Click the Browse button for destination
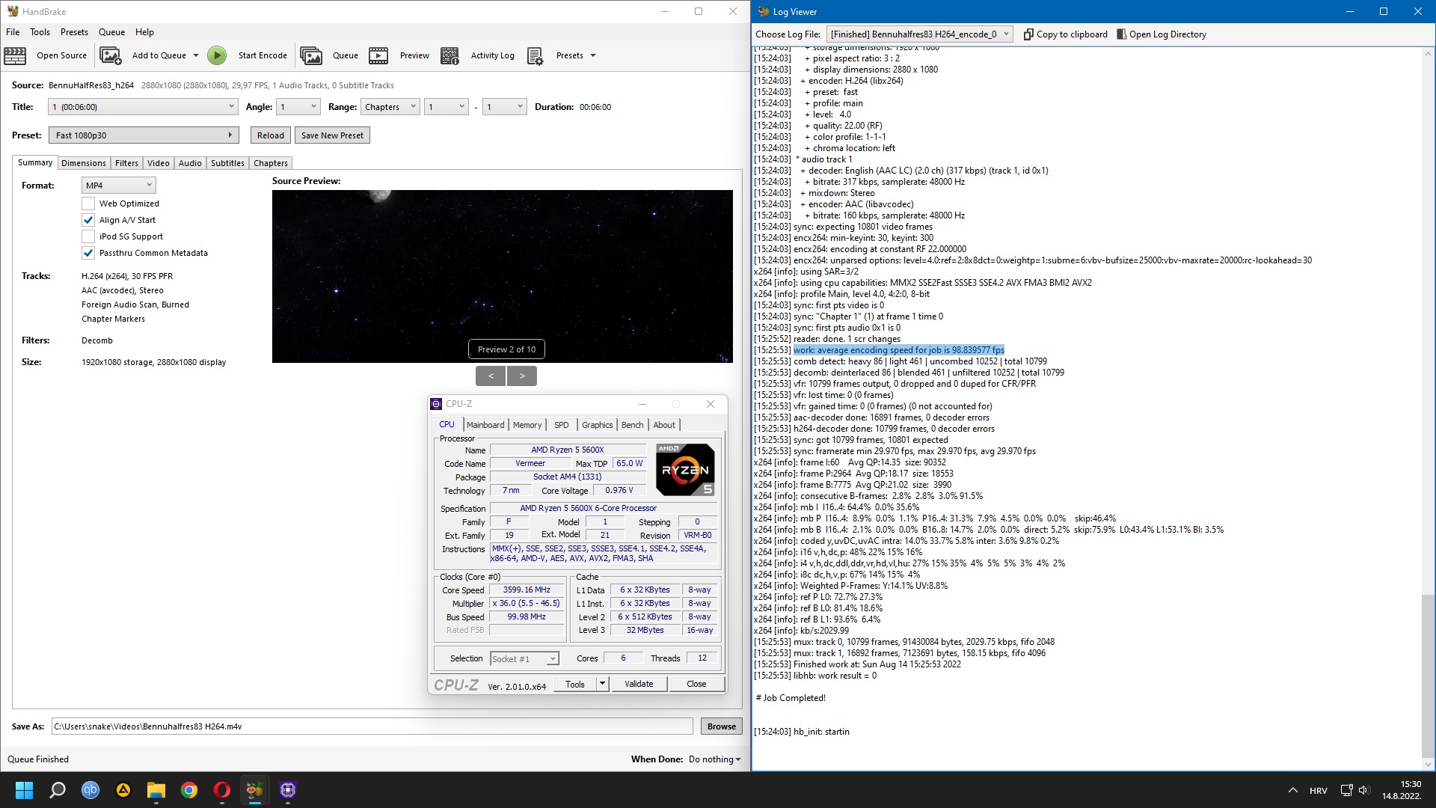This screenshot has width=1436, height=808. point(721,726)
